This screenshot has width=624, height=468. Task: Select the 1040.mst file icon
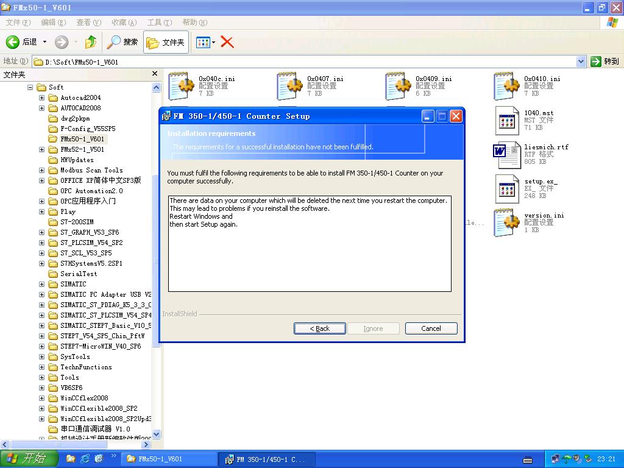point(507,121)
